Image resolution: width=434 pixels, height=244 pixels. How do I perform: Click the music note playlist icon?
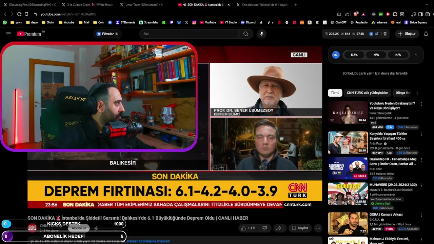pos(413,14)
